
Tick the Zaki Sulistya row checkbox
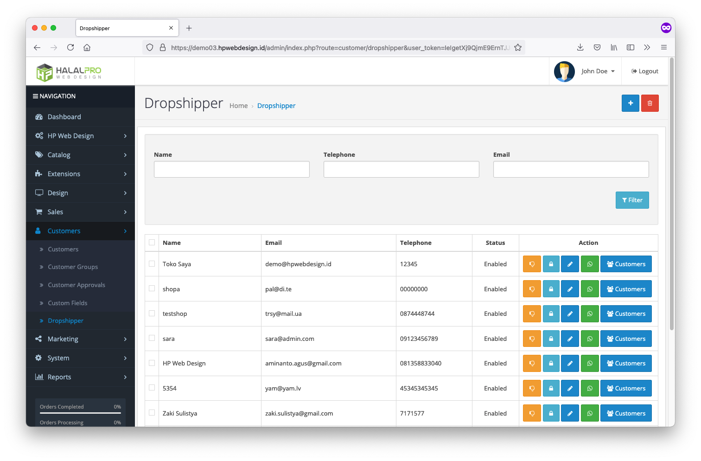[x=152, y=413]
